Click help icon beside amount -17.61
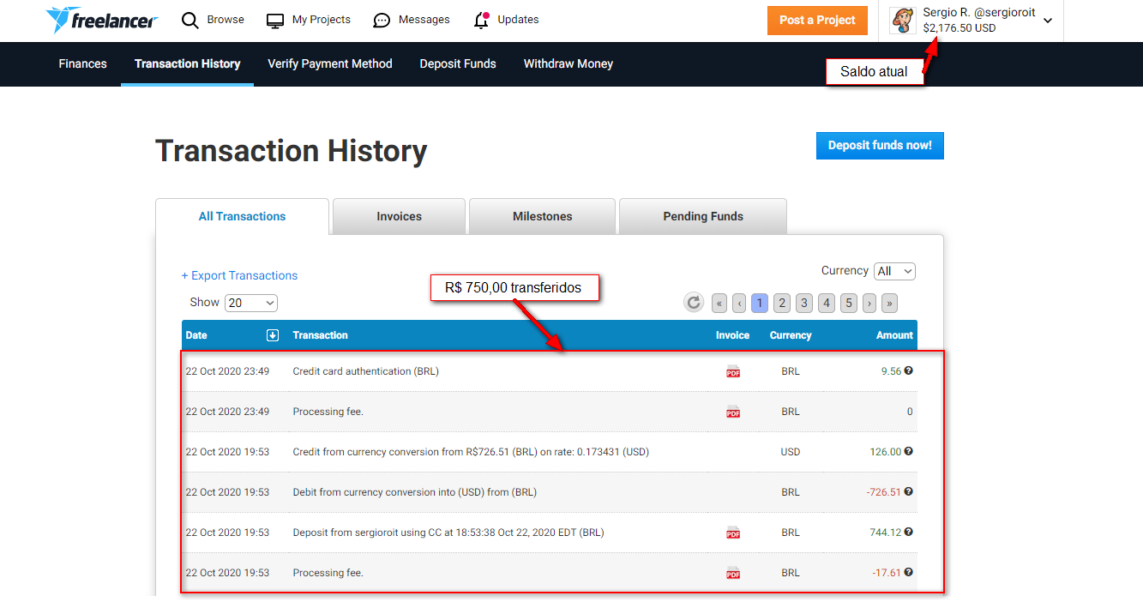 coord(909,572)
